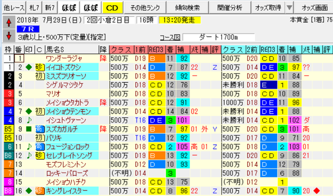Click the green diamond mark for キングレイスター
The width and height of the screenshot is (333, 196).
pos(29,191)
